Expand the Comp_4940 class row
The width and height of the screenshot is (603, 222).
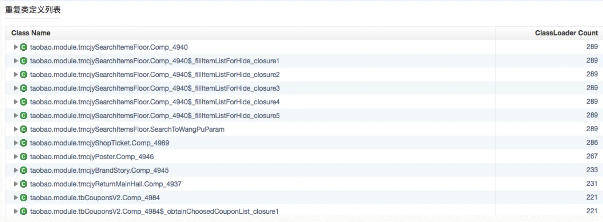(x=16, y=47)
